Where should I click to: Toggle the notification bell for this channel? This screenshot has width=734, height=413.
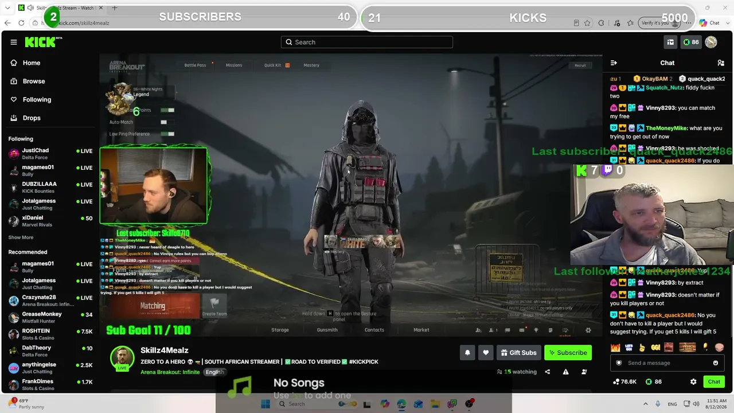coord(467,353)
